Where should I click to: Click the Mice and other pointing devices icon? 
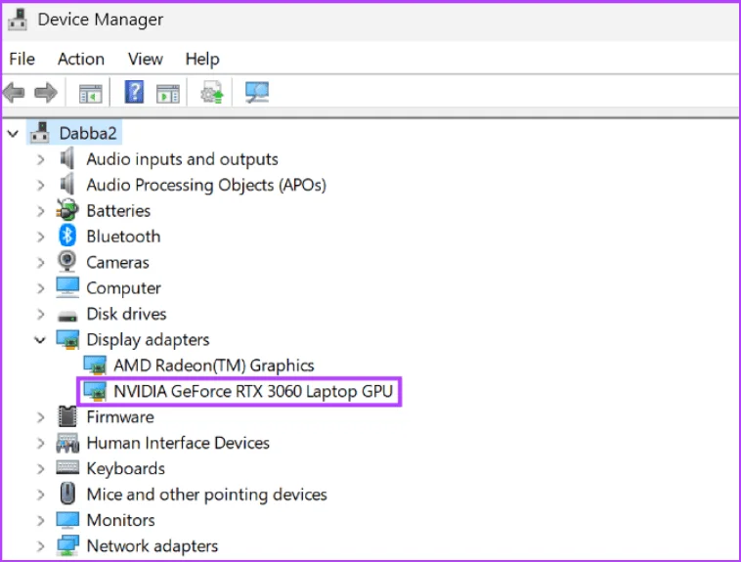[x=67, y=494]
